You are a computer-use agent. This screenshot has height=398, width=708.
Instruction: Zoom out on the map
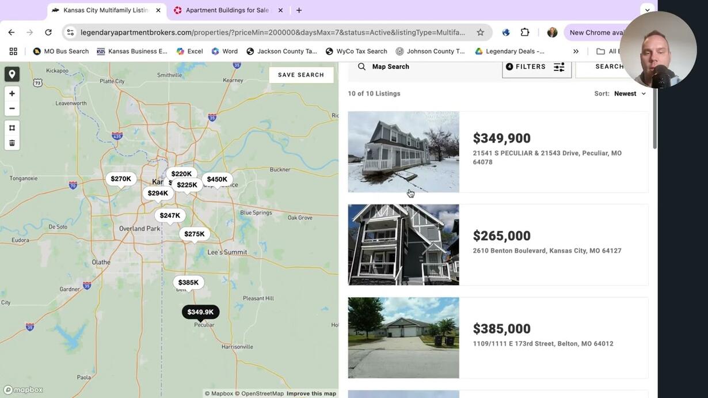tap(12, 108)
